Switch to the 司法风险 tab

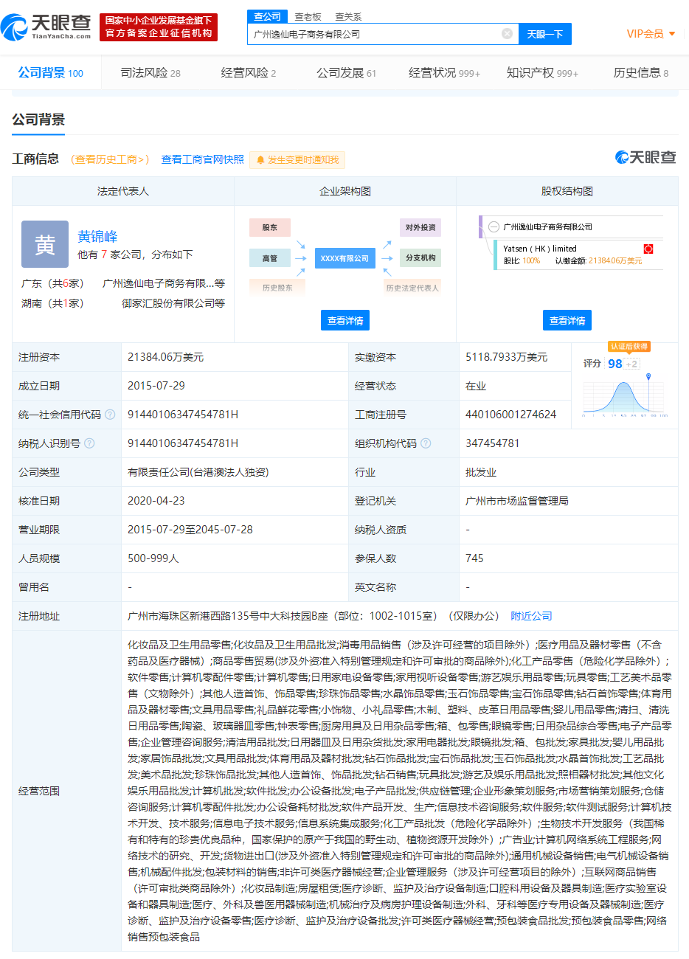[x=150, y=73]
